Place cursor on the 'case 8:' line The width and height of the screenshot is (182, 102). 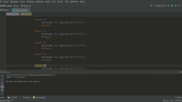tap(40, 43)
